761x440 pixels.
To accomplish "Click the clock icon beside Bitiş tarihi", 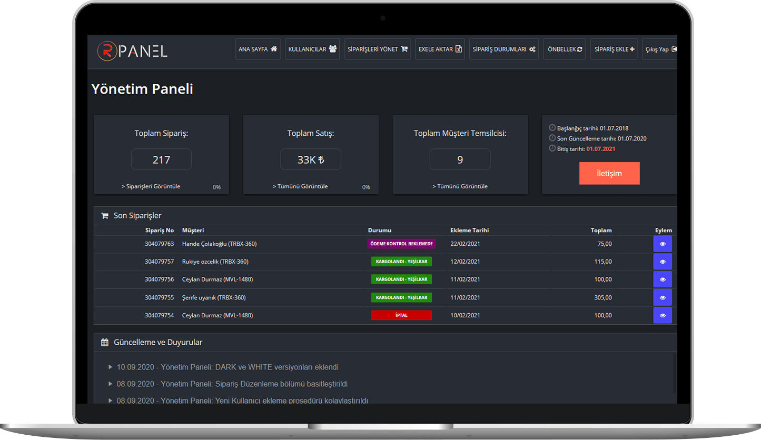I will pyautogui.click(x=552, y=149).
